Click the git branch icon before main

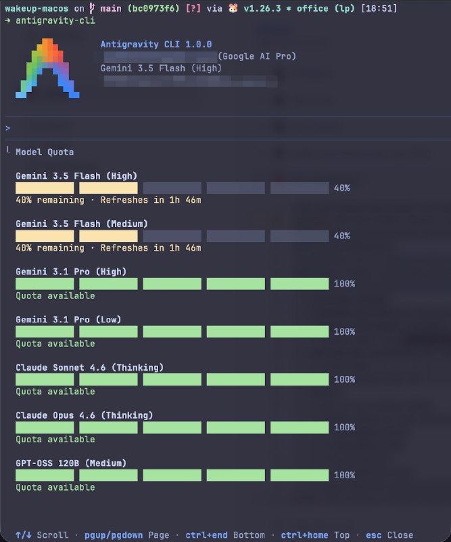[x=92, y=8]
